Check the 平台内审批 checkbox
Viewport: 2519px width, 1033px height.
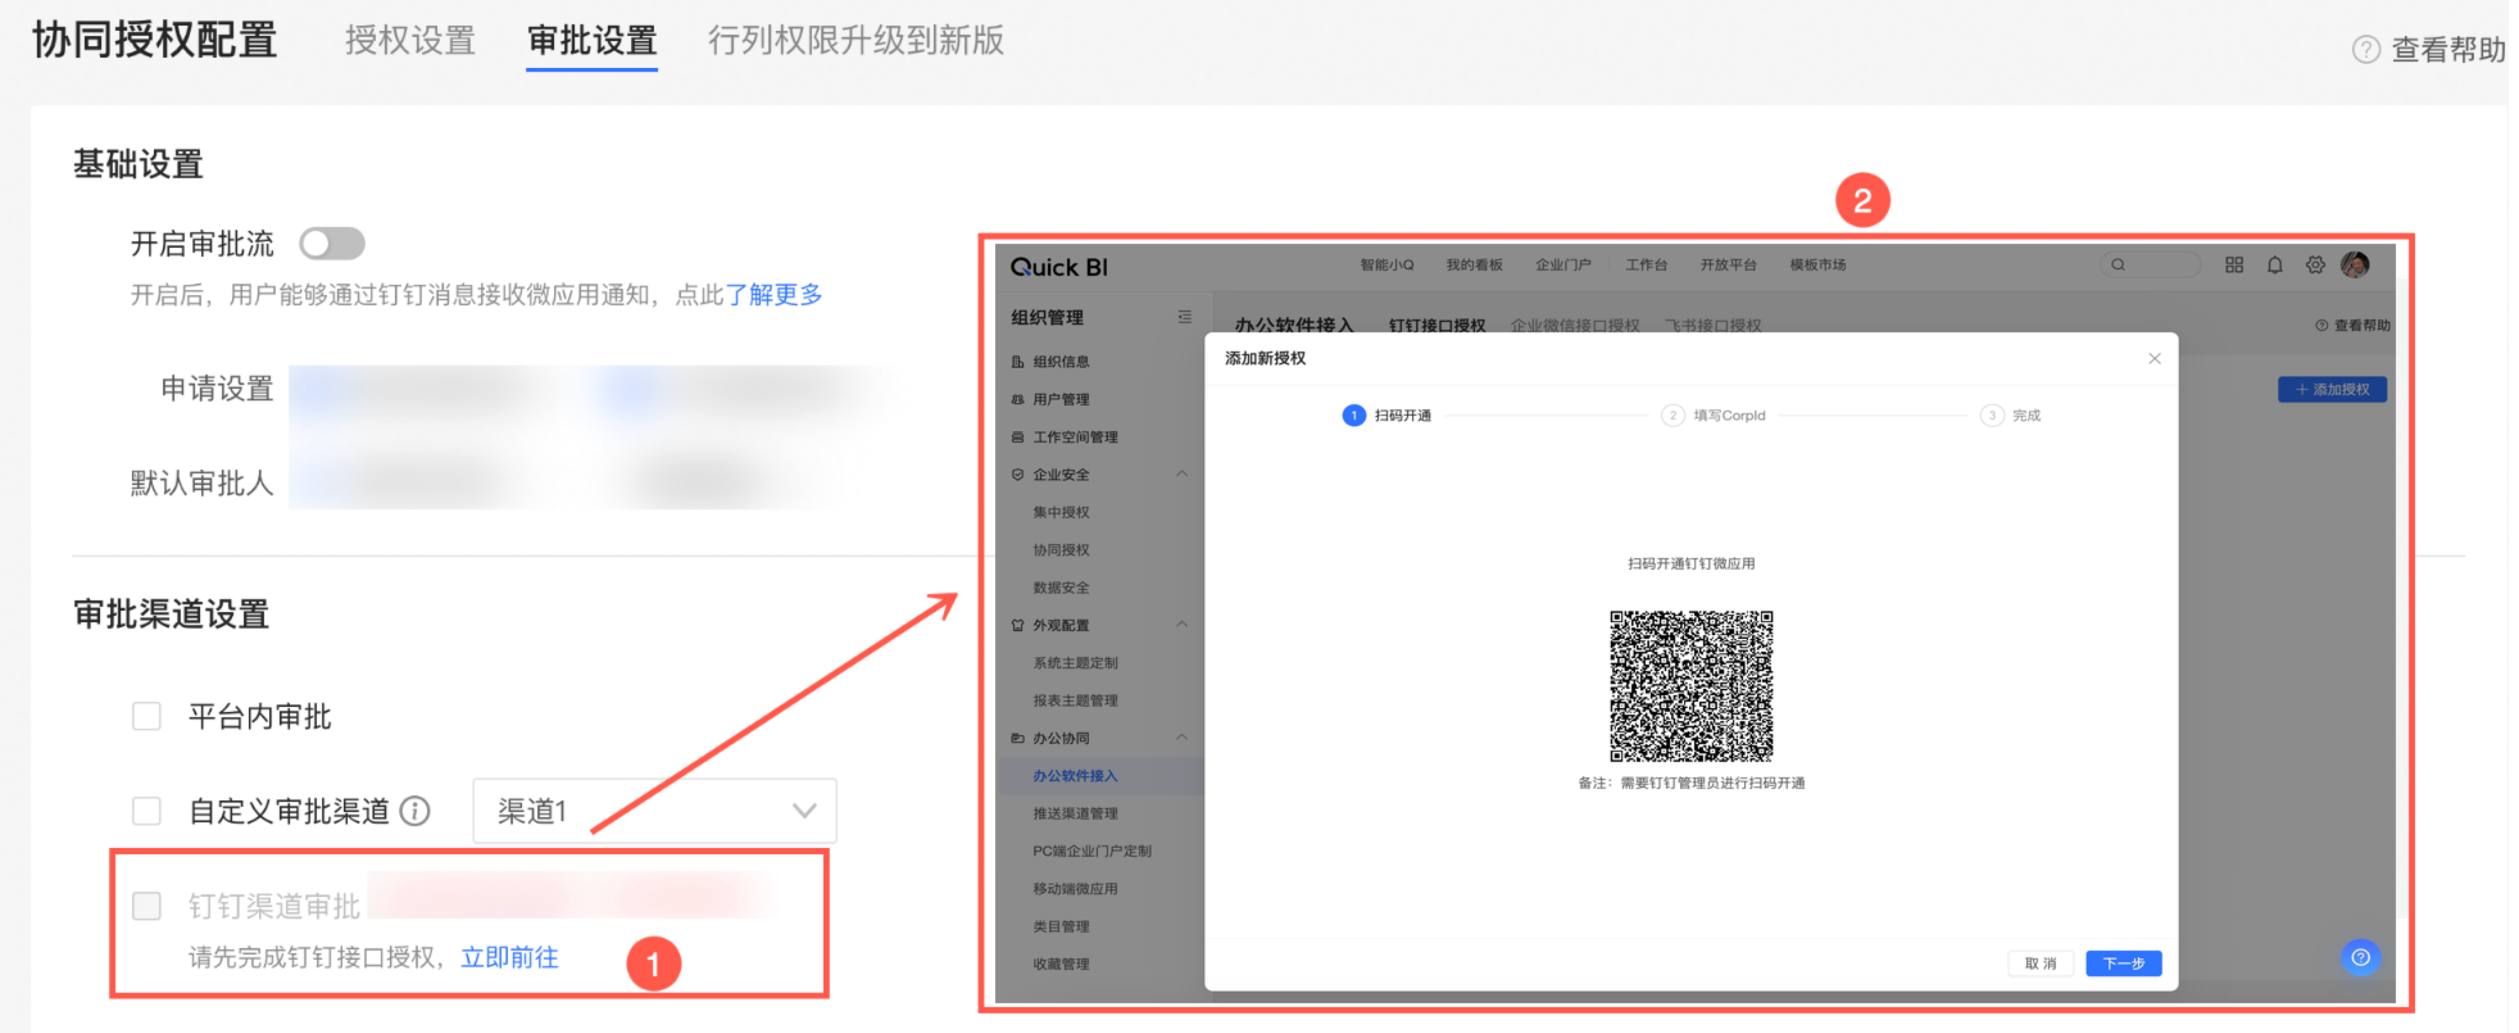pos(147,716)
